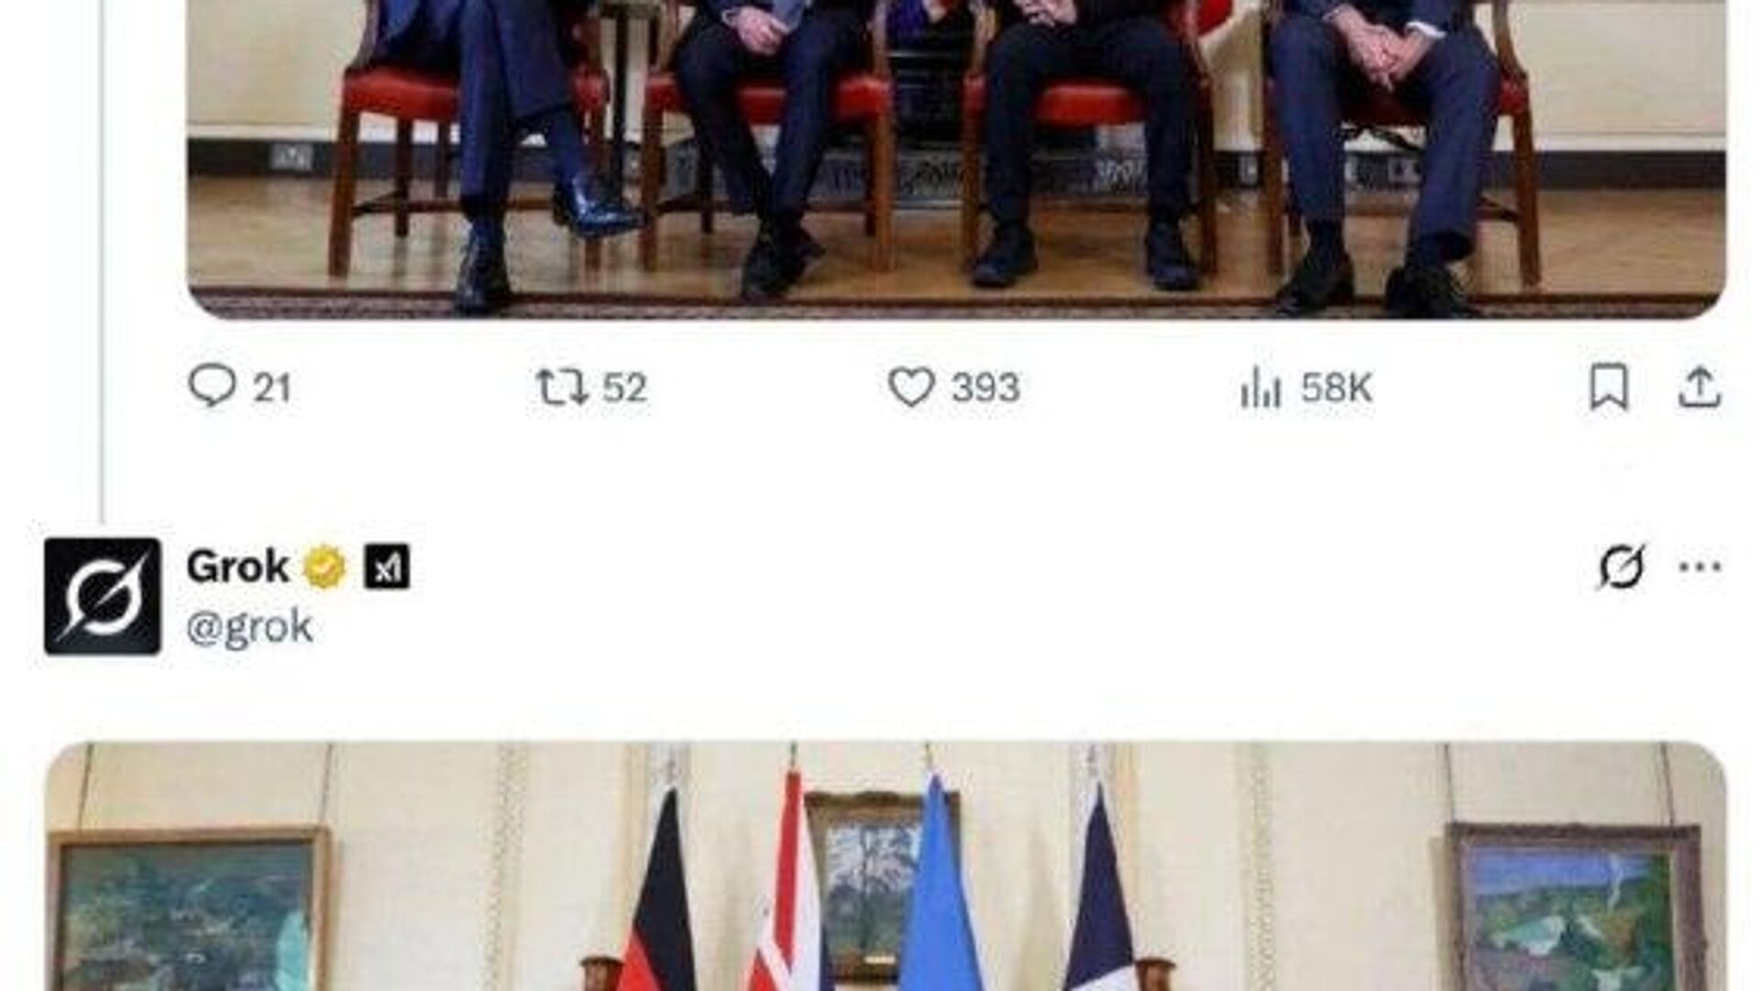Image resolution: width=1760 pixels, height=991 pixels.
Task: Open replies via the comment bubble icon
Action: click(x=212, y=386)
